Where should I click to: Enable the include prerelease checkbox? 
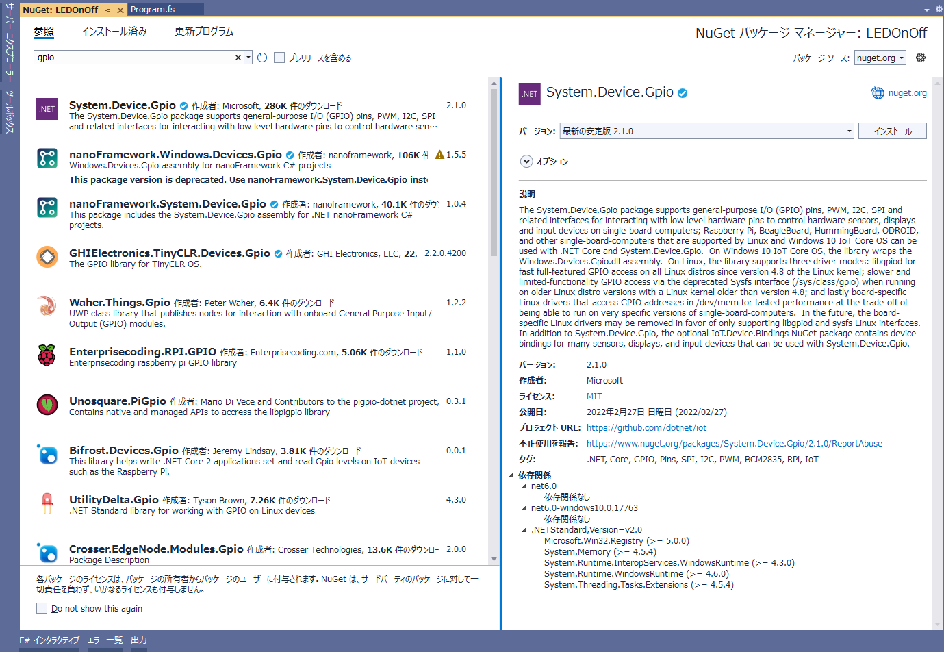pyautogui.click(x=279, y=58)
